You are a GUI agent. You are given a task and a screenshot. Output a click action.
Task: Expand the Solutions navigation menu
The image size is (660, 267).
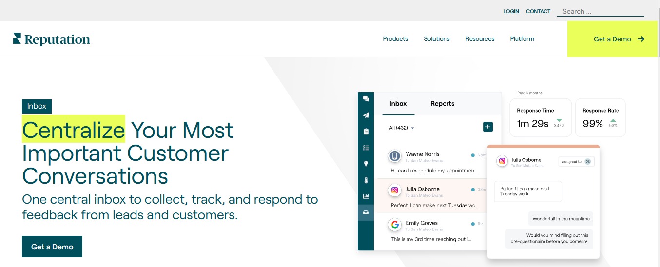[x=437, y=39]
